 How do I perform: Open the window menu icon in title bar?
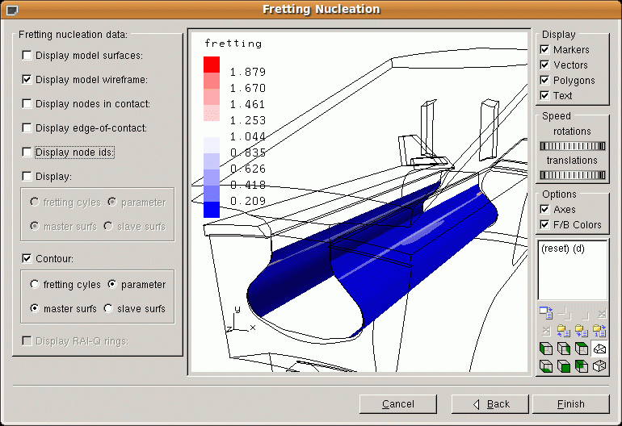(x=11, y=10)
